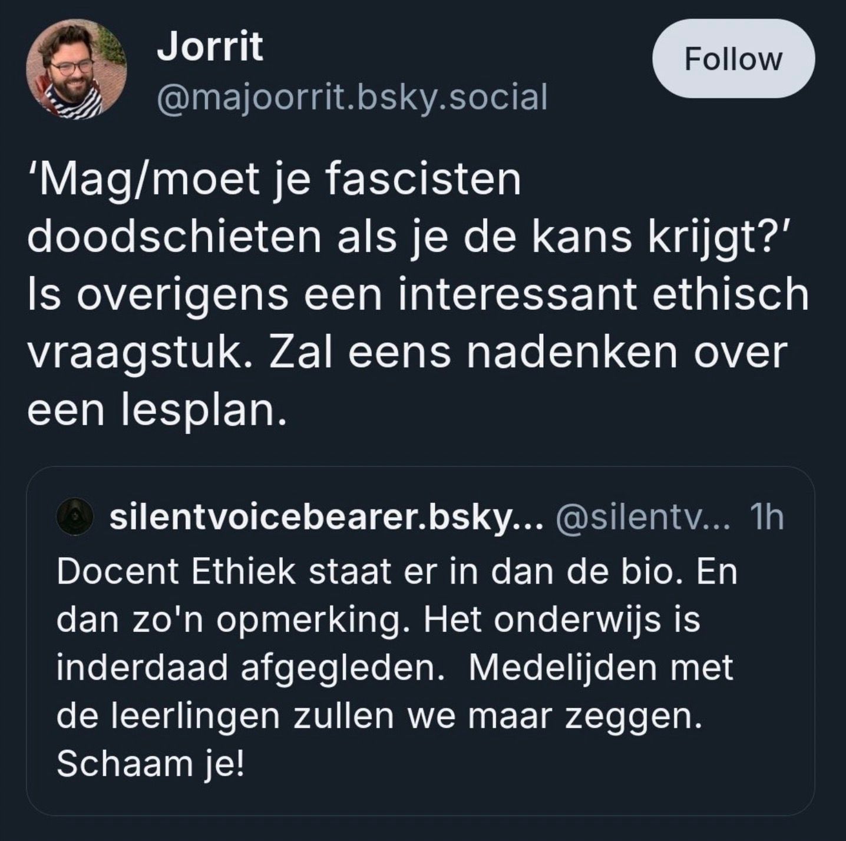Screen dimensions: 846x841
Task: Open Jorrit's profile picture
Action: pyautogui.click(x=76, y=69)
